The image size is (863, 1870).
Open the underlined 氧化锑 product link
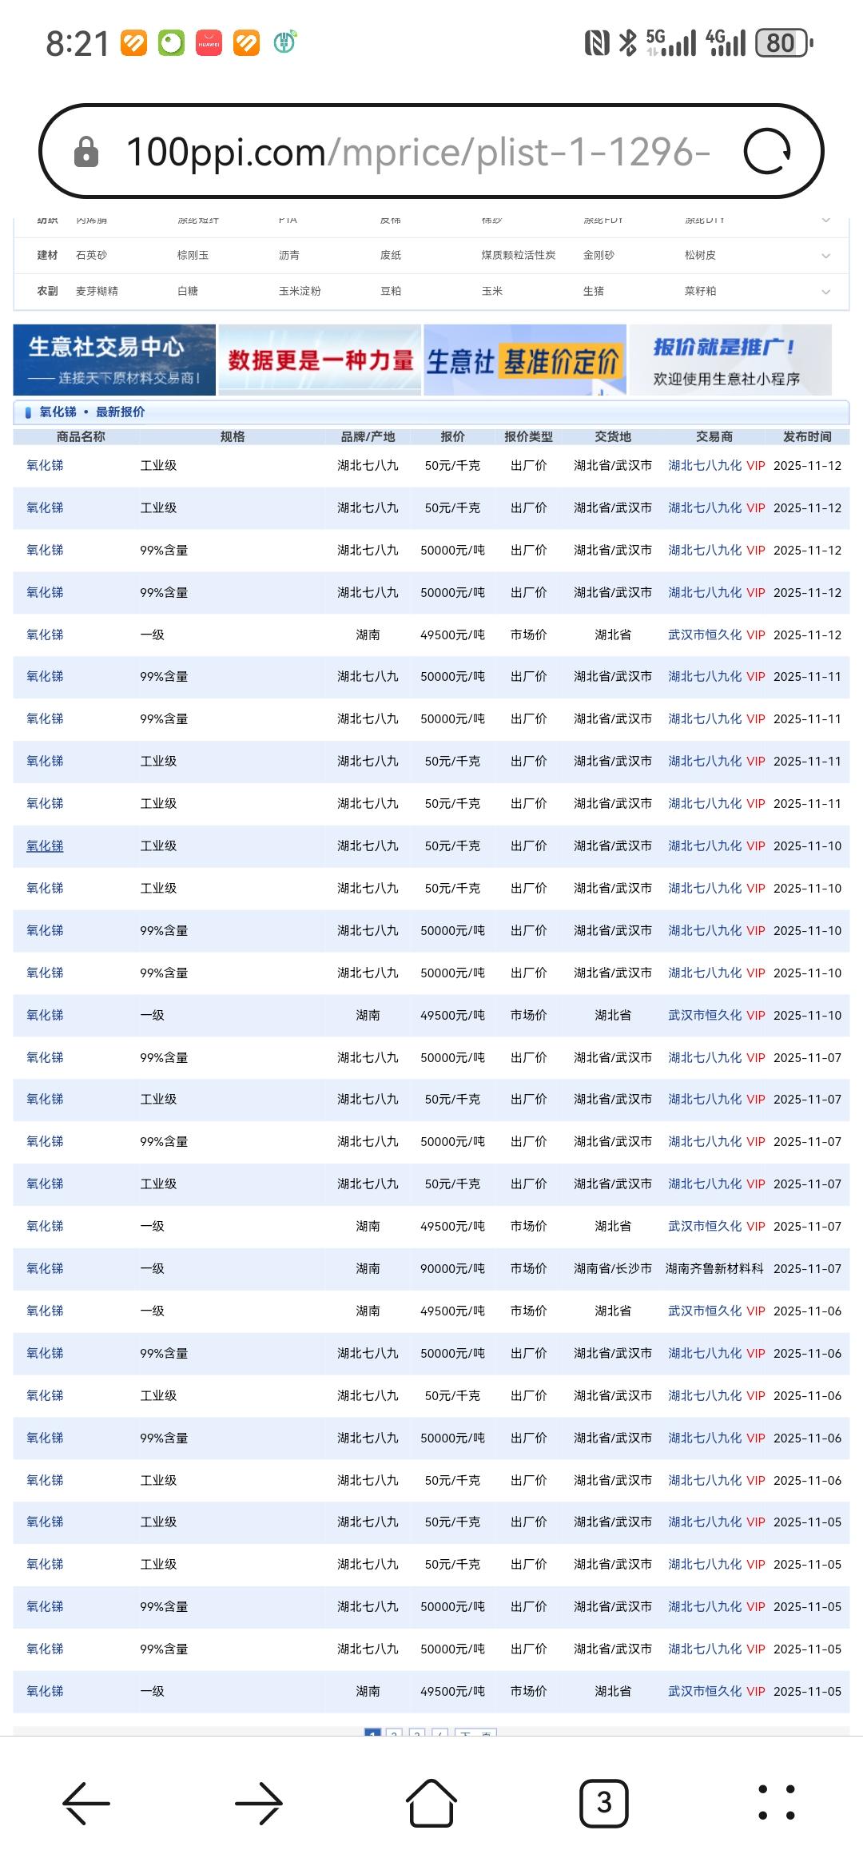pos(45,845)
